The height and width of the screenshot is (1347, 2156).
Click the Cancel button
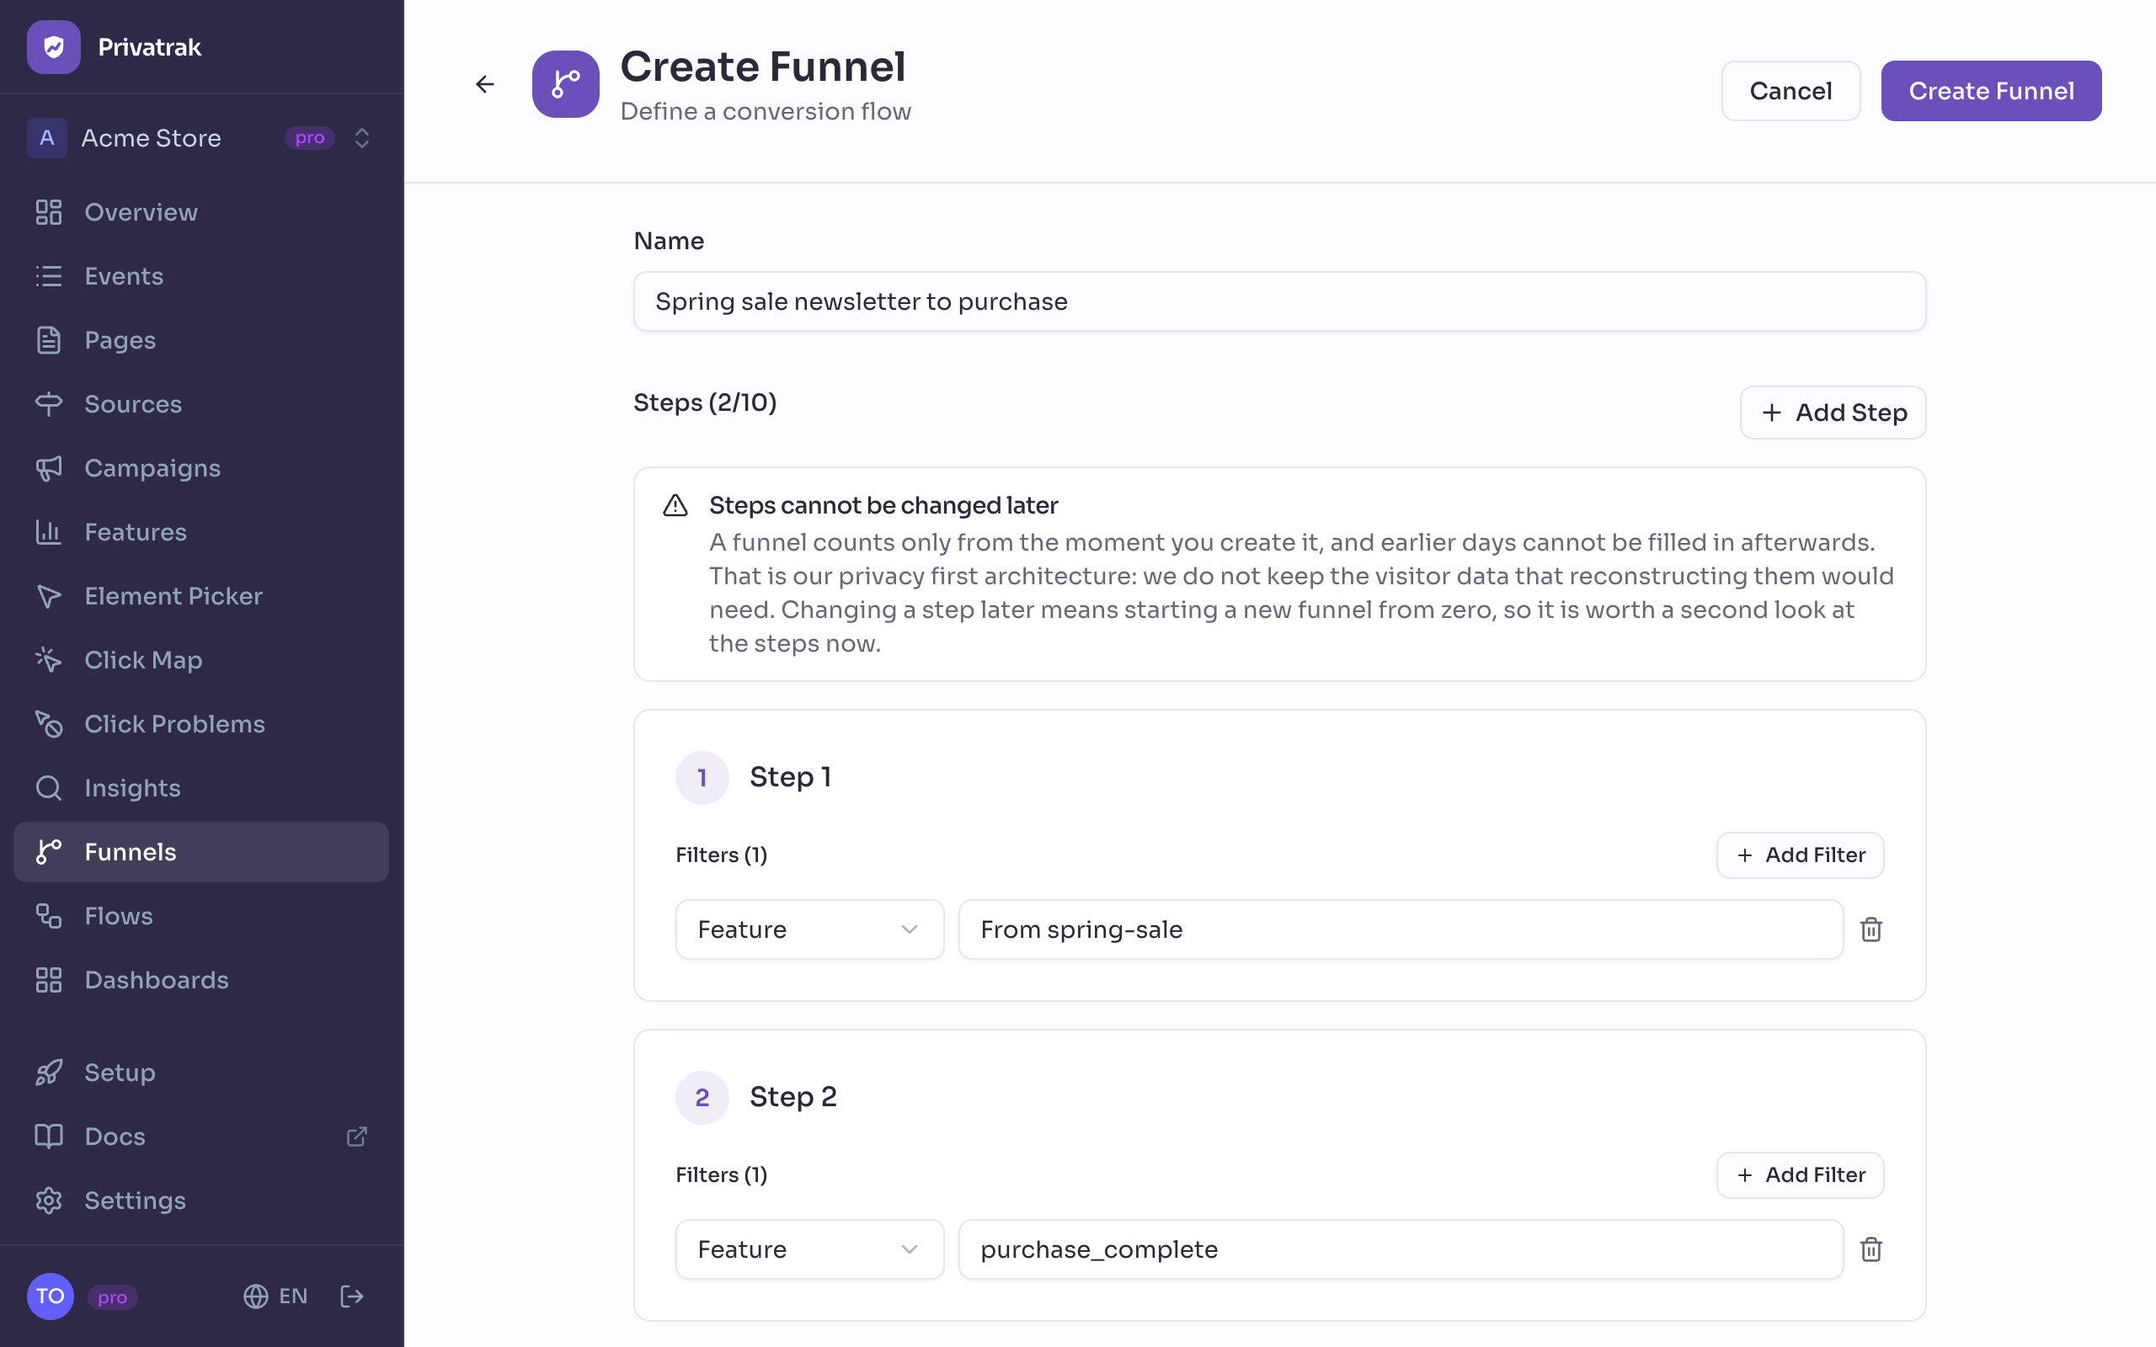(x=1790, y=91)
